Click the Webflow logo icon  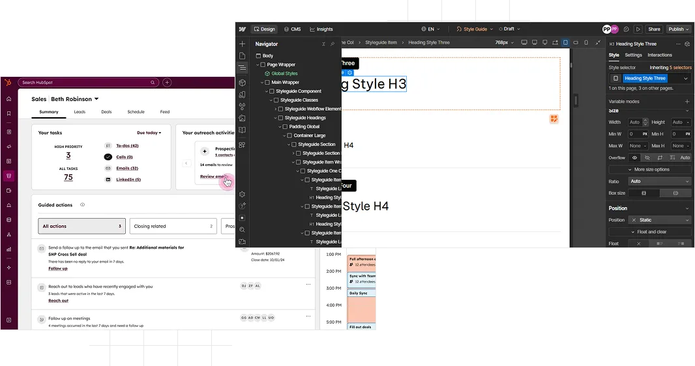(242, 29)
